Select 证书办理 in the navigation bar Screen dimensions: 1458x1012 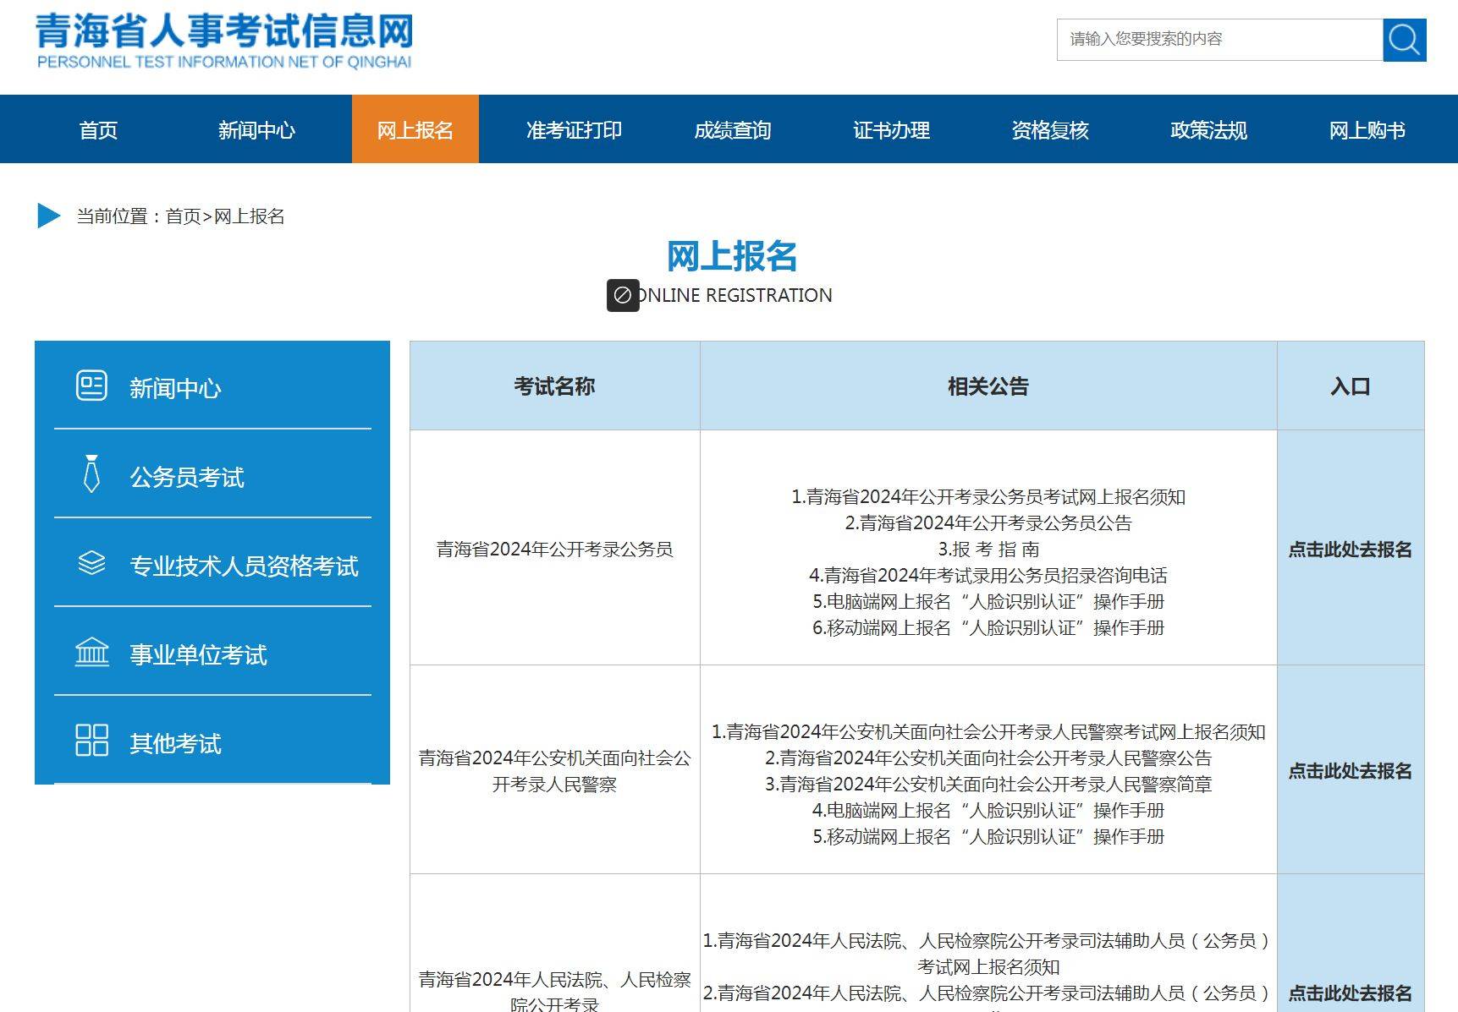pos(891,130)
